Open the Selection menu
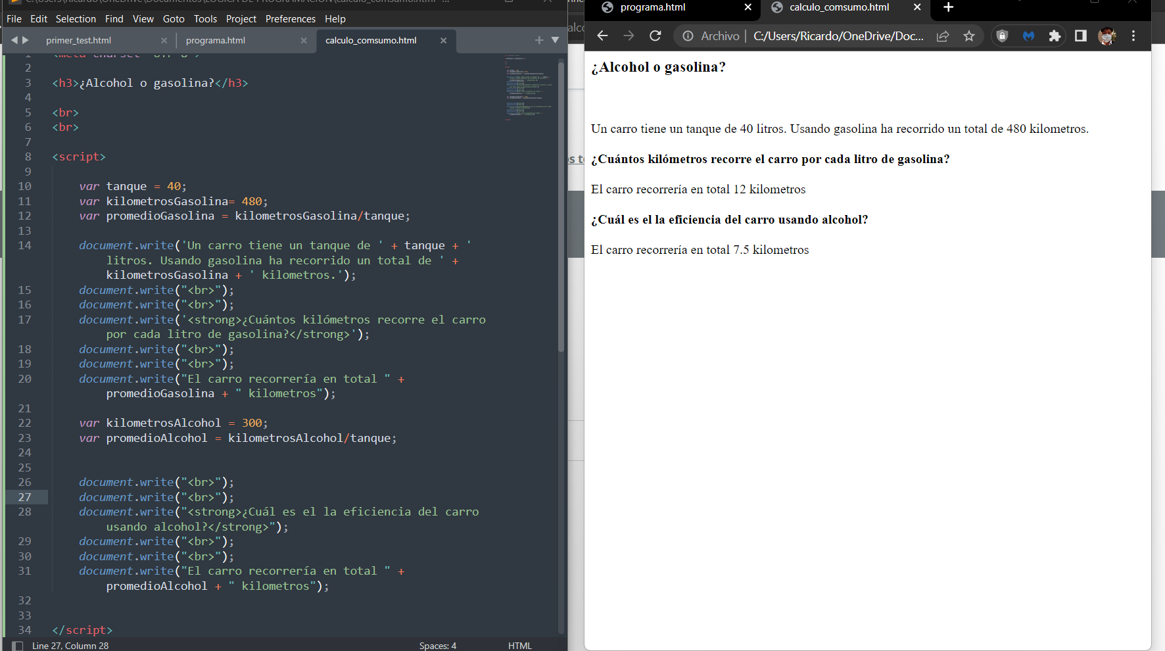The width and height of the screenshot is (1165, 651). click(76, 19)
